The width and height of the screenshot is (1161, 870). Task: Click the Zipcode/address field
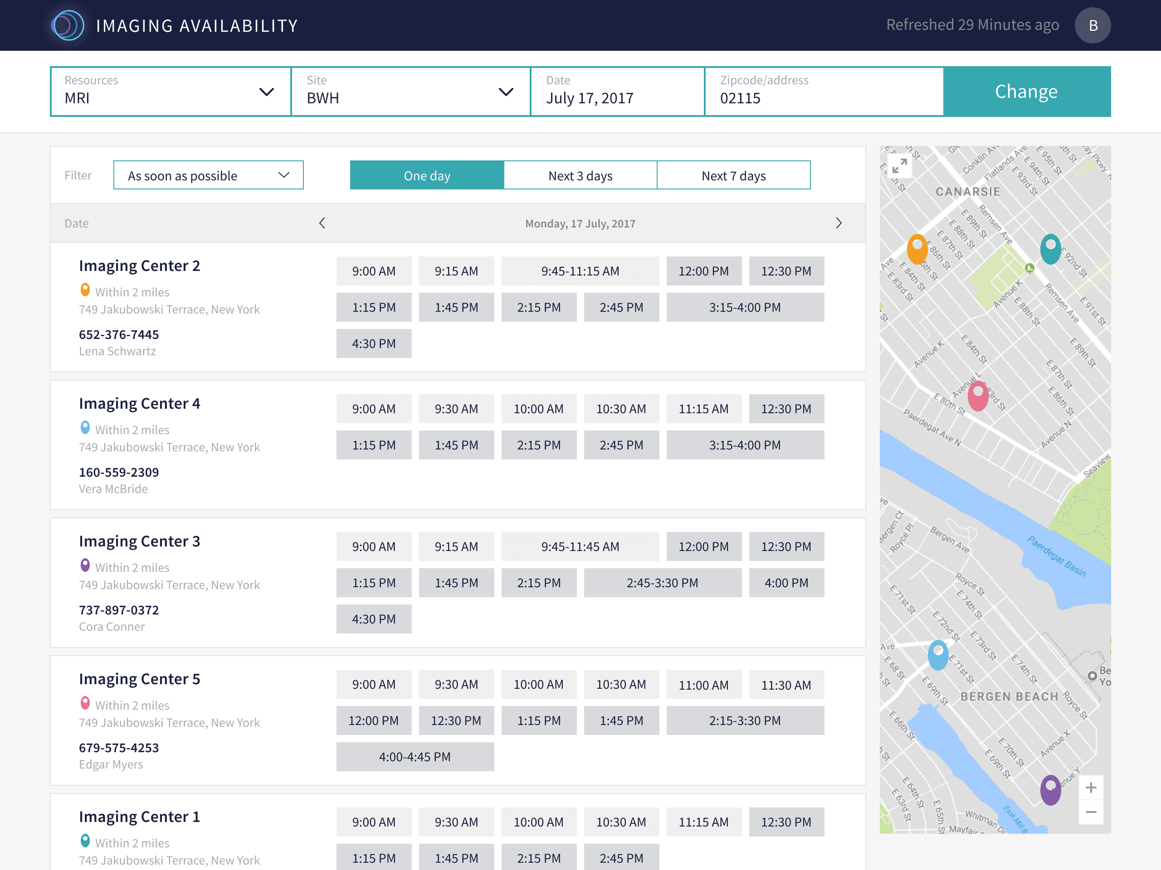point(824,91)
